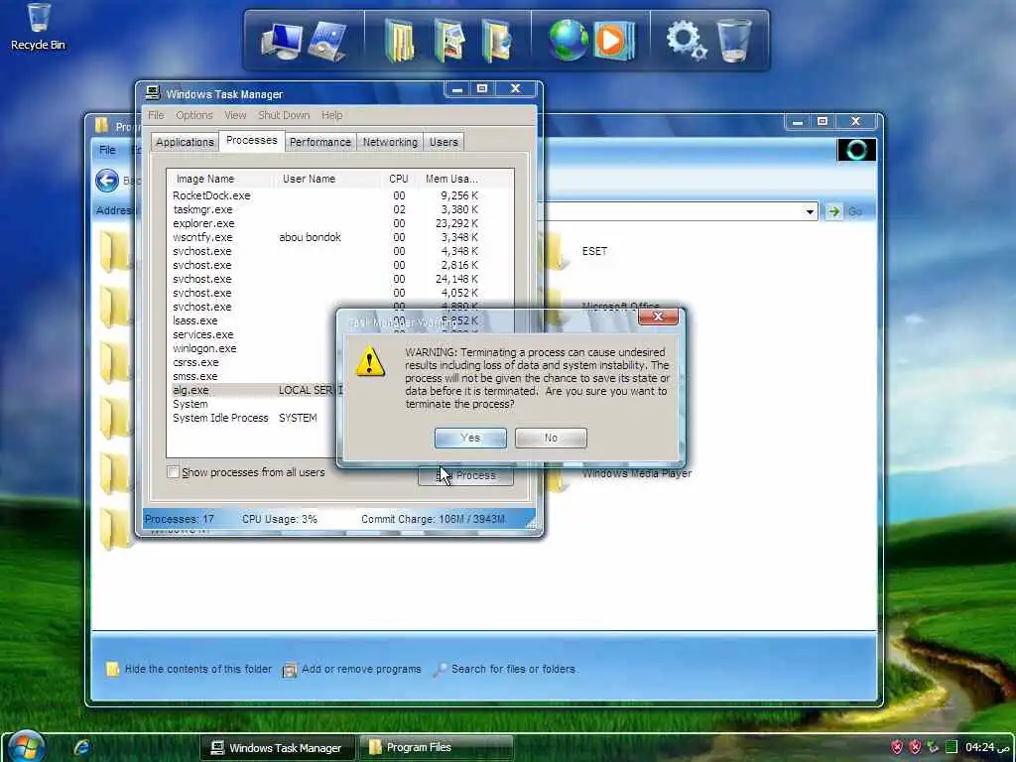
Task: Open the File menu in Program Files window
Action: 107,150
